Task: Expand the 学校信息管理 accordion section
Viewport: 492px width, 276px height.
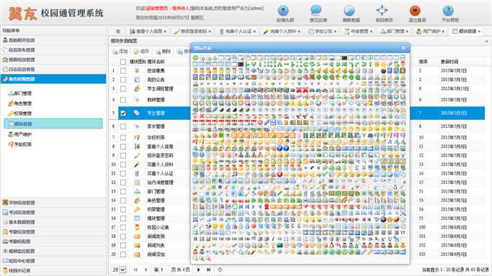Action: pyautogui.click(x=53, y=203)
